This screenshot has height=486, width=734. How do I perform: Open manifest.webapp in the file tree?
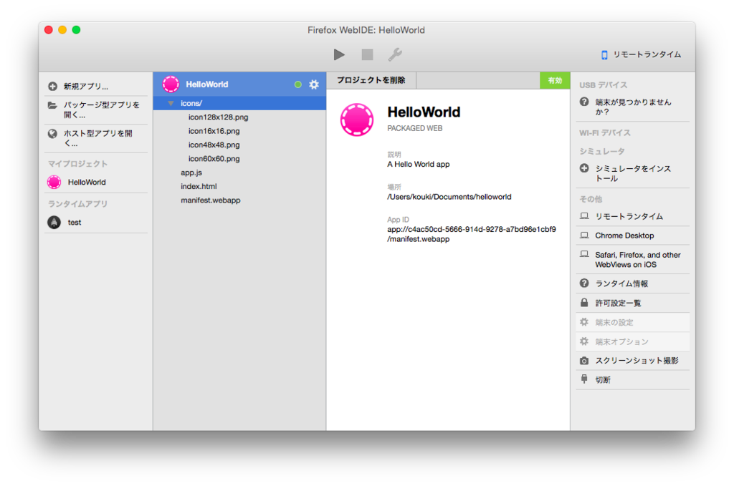tap(211, 200)
